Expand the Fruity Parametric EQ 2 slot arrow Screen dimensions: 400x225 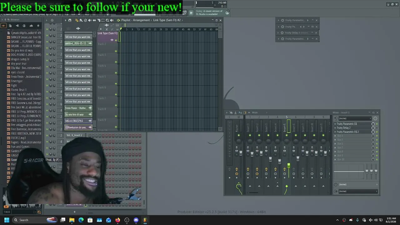[335, 132]
